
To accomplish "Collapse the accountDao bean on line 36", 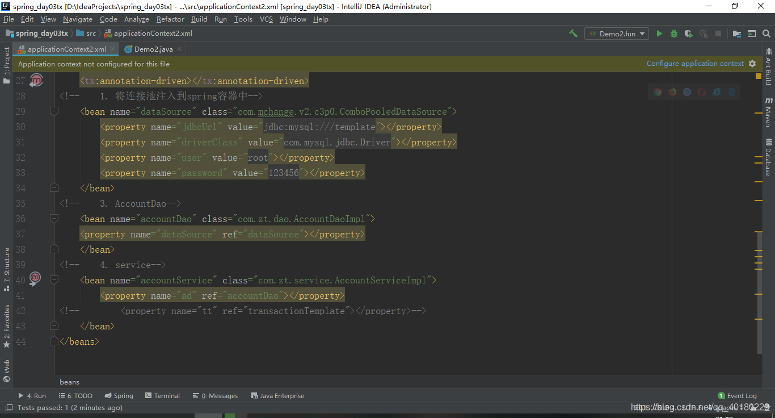I will [x=54, y=218].
